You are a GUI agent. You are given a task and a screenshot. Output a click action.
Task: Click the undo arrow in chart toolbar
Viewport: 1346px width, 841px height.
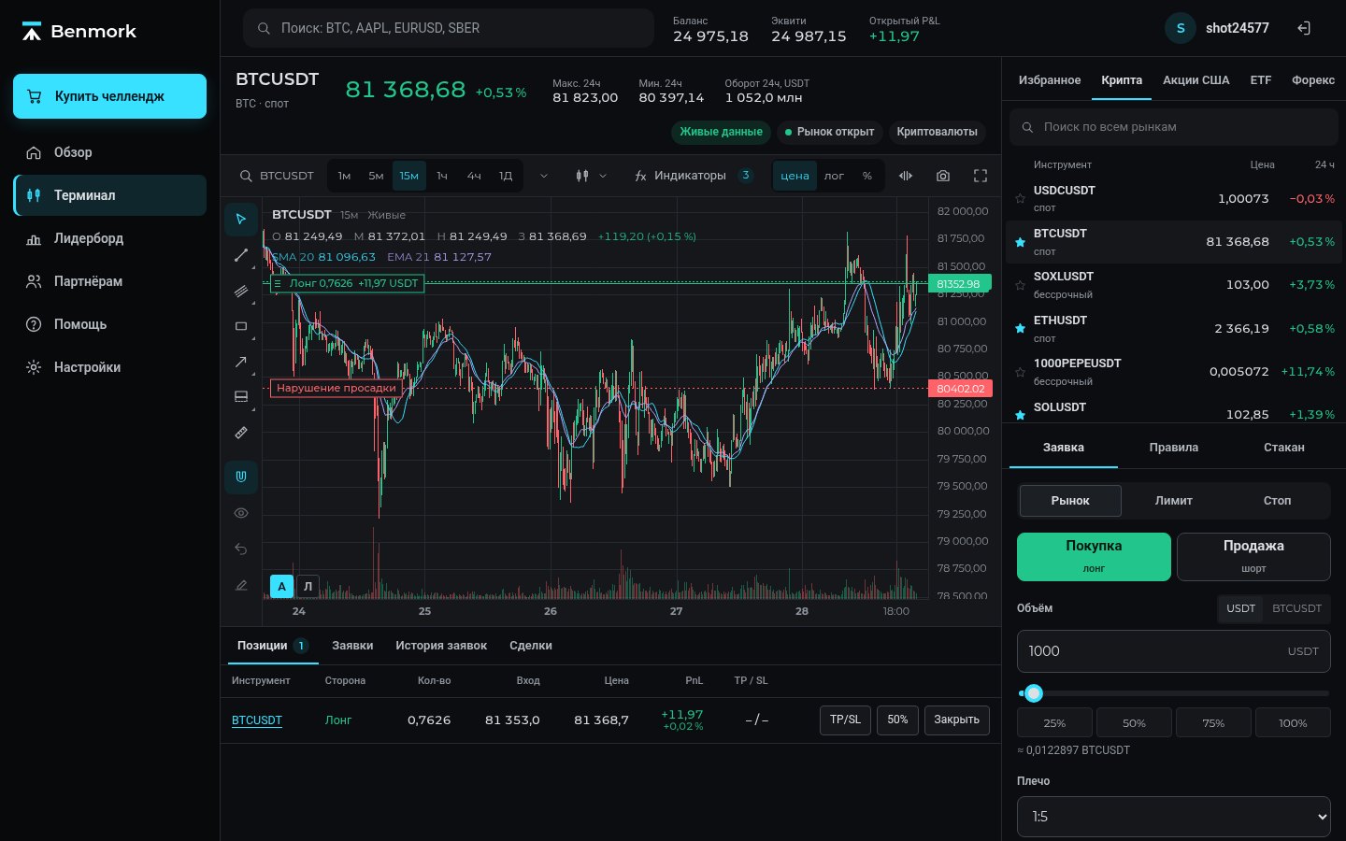point(241,549)
